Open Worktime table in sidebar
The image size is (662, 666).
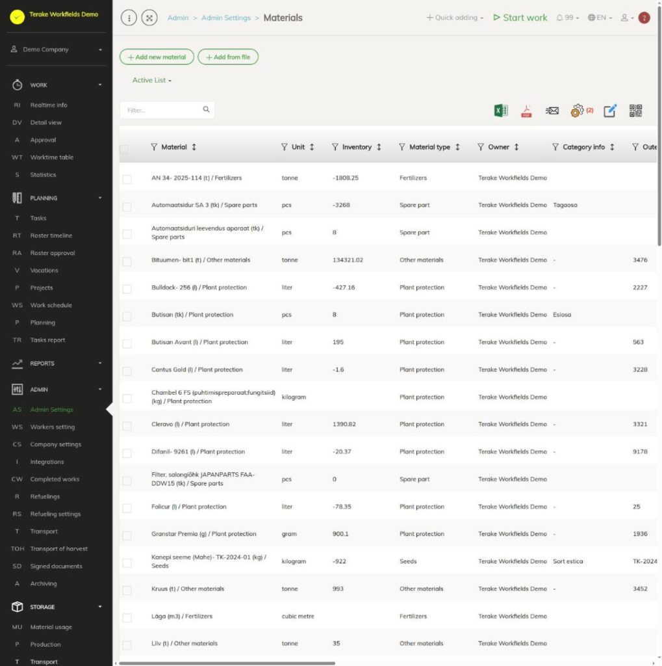51,157
